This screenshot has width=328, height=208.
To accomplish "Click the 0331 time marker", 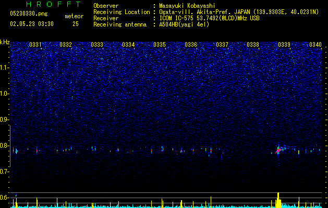I will (35, 45).
